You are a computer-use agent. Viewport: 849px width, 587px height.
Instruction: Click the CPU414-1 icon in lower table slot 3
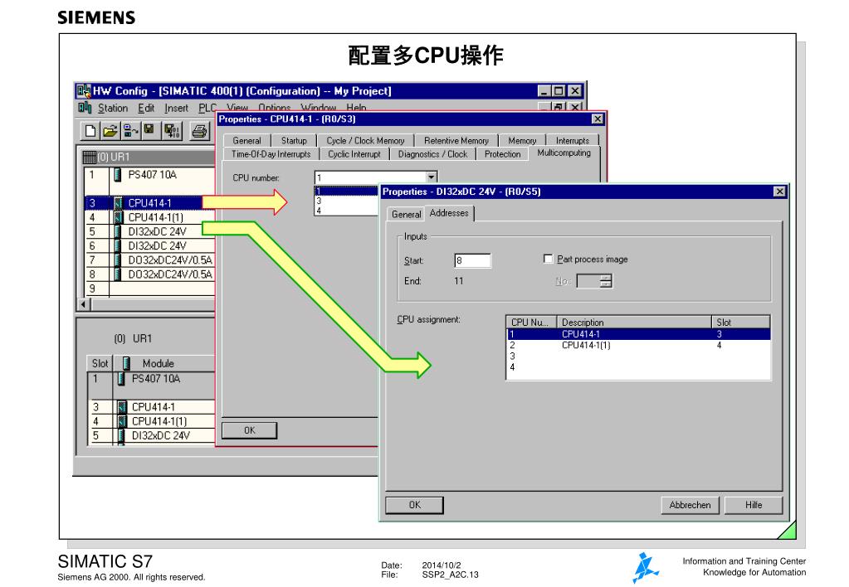click(x=122, y=407)
